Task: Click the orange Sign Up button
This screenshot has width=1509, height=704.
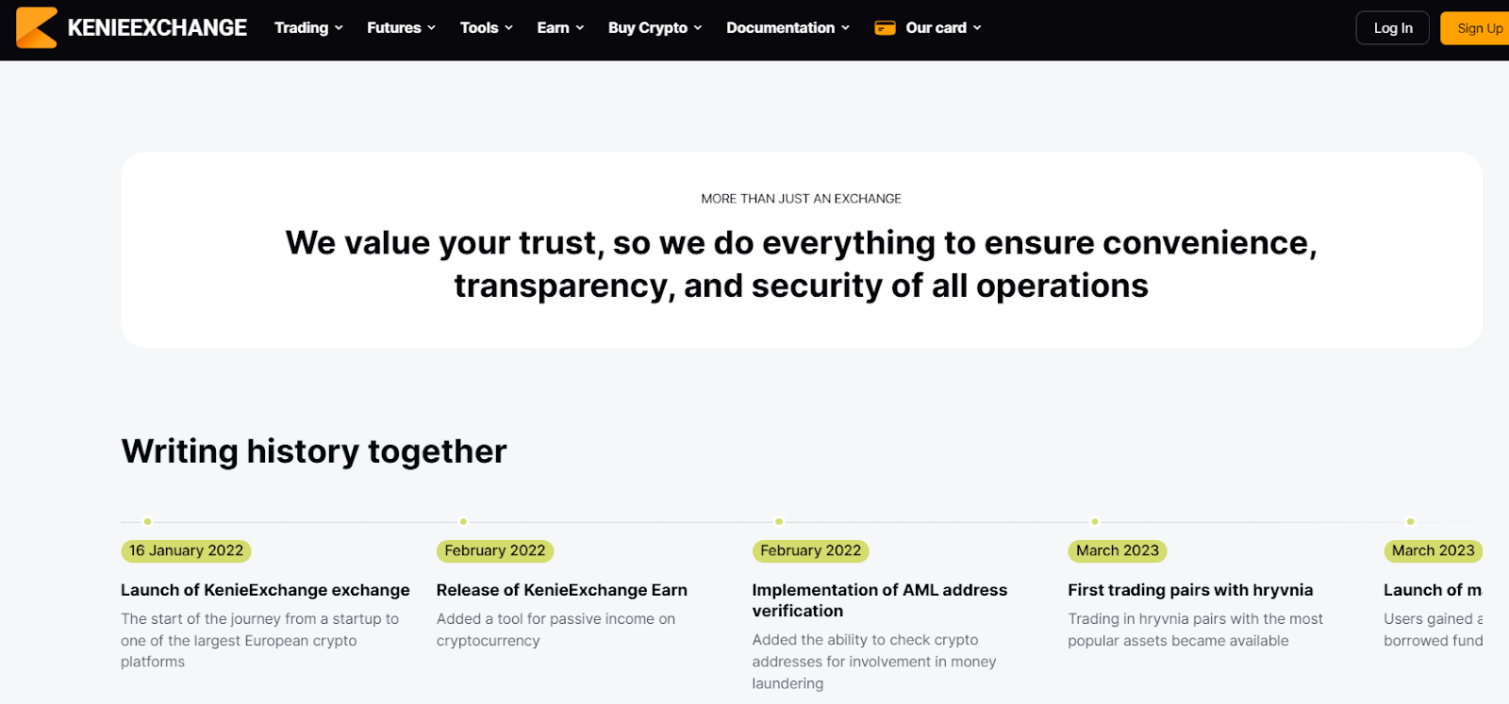Action: coord(1475,28)
